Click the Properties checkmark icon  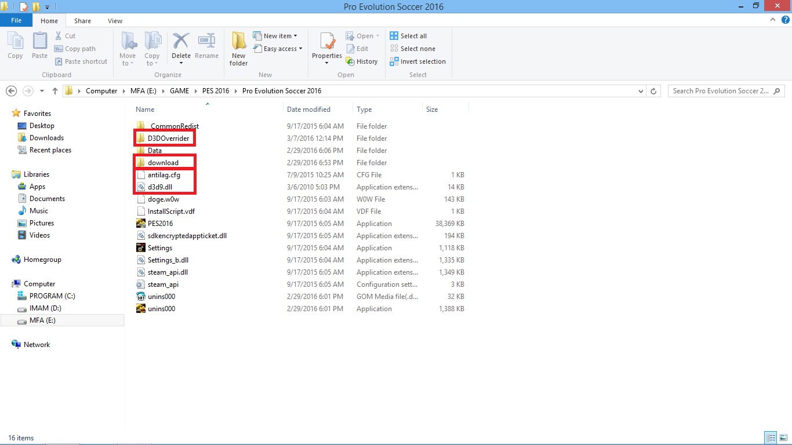click(x=327, y=42)
